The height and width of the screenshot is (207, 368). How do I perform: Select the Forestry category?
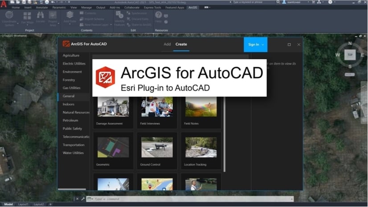tap(69, 80)
